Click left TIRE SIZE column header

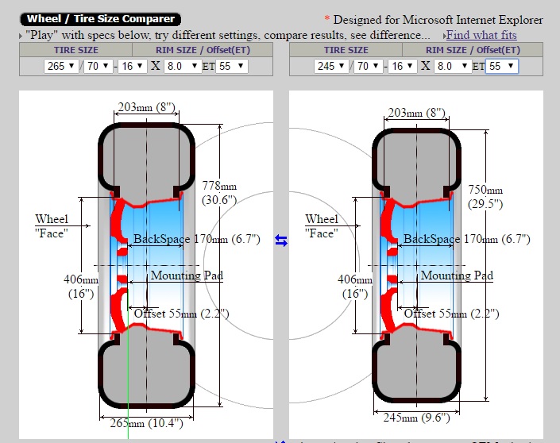(76, 50)
